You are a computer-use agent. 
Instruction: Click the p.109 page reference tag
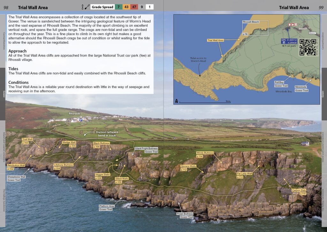point(118,182)
